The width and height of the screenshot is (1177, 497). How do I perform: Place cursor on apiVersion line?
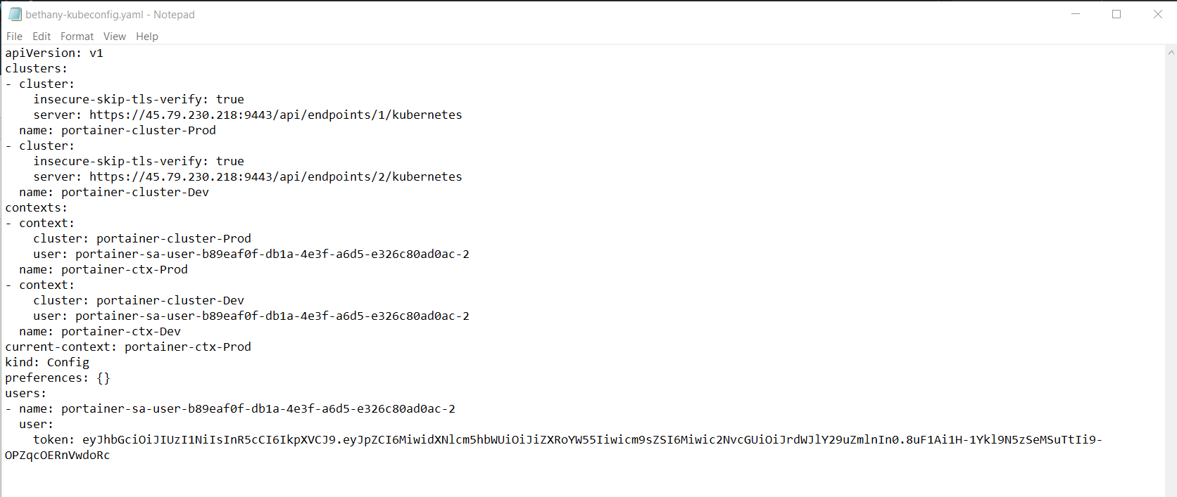click(x=54, y=53)
